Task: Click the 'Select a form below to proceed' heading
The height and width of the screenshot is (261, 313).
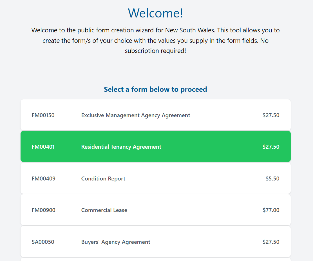Action: click(155, 89)
